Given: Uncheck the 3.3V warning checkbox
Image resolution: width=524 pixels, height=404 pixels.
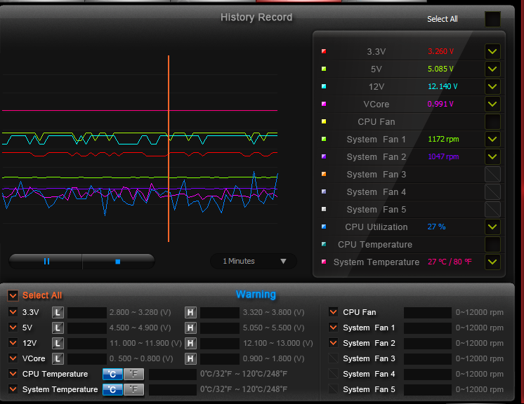Looking at the screenshot, I should [13, 312].
